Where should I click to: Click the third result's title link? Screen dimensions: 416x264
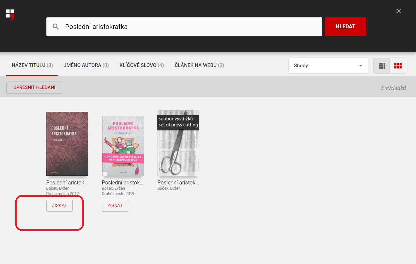178,183
